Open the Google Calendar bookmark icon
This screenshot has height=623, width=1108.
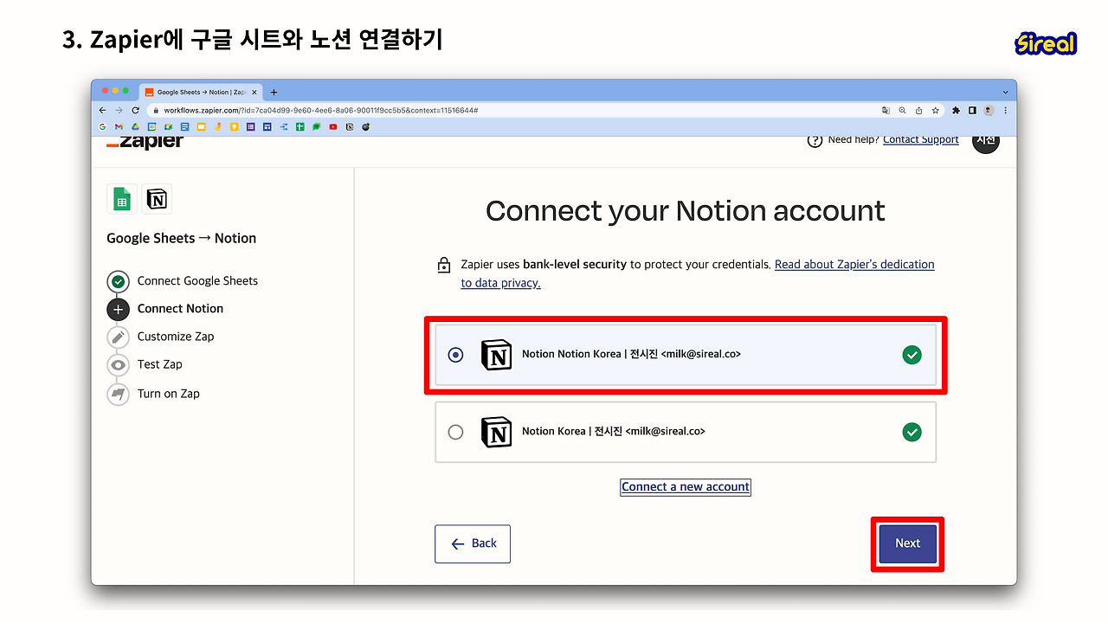[x=152, y=126]
